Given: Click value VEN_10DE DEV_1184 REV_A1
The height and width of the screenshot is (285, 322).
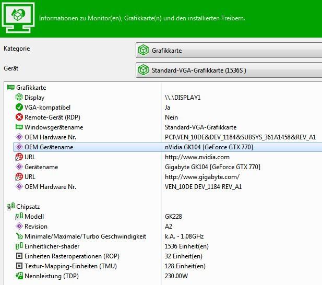Looking at the screenshot, I should coord(204,187).
